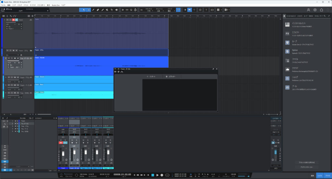The width and height of the screenshot is (332, 179).
Task: Select the Eraser tool
Action: coord(98,10)
